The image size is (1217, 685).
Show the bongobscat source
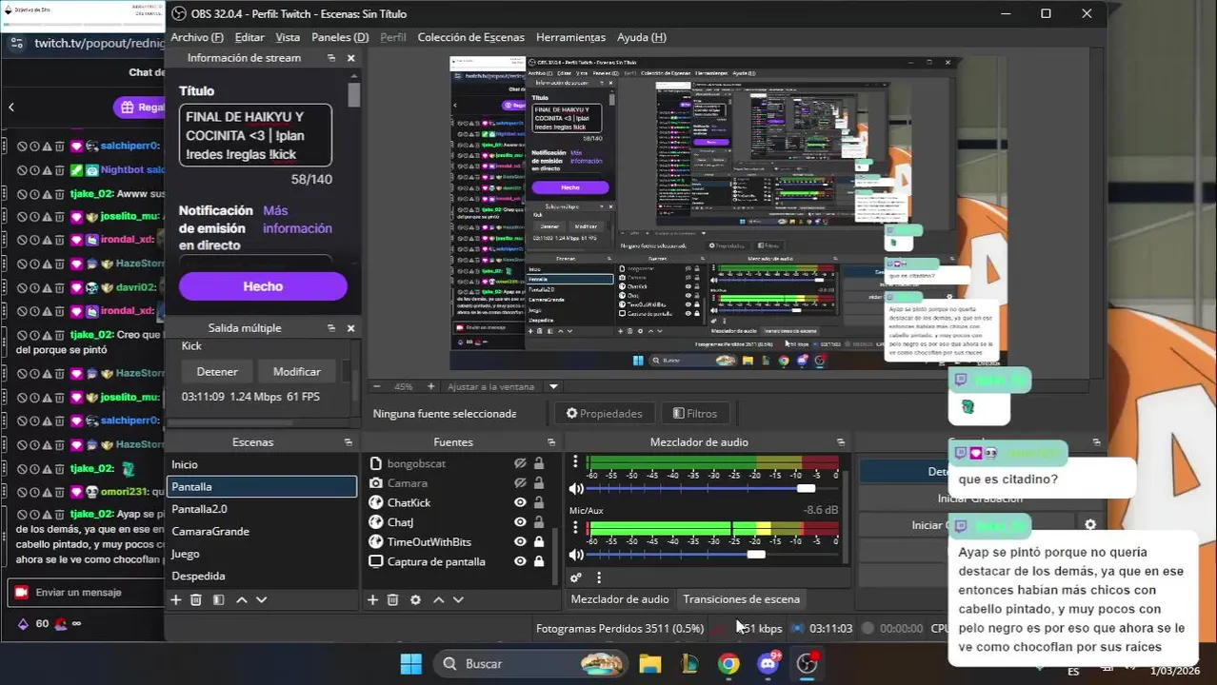pyautogui.click(x=520, y=463)
